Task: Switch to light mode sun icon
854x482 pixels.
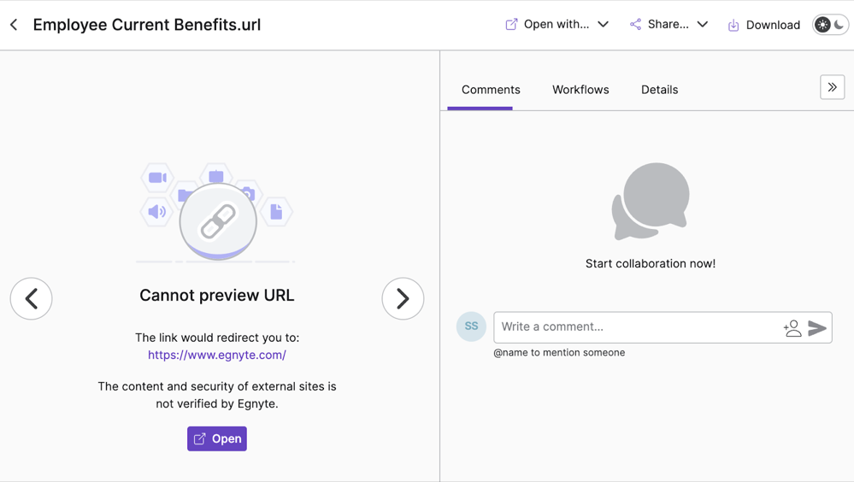Action: (822, 25)
